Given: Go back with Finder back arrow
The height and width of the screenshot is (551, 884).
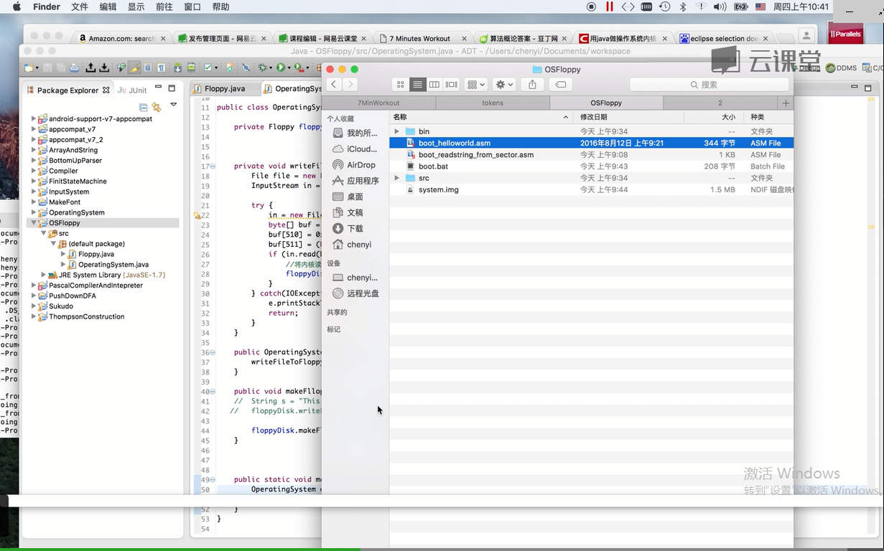Looking at the screenshot, I should click(334, 85).
